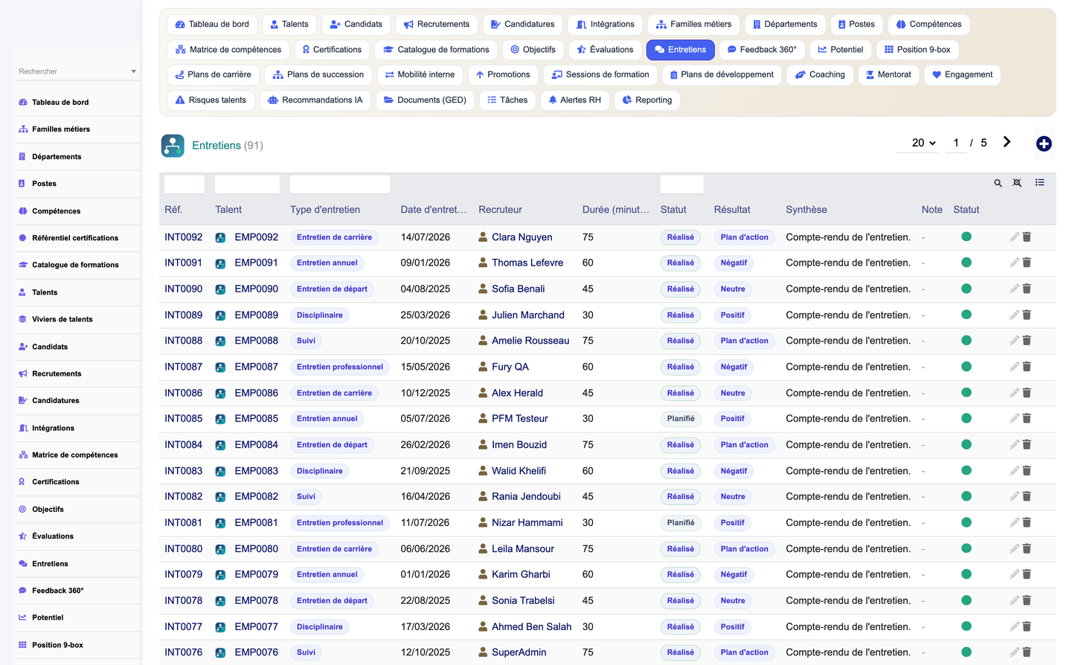
Task: Open Viviers de talents in sidebar
Action: [62, 319]
